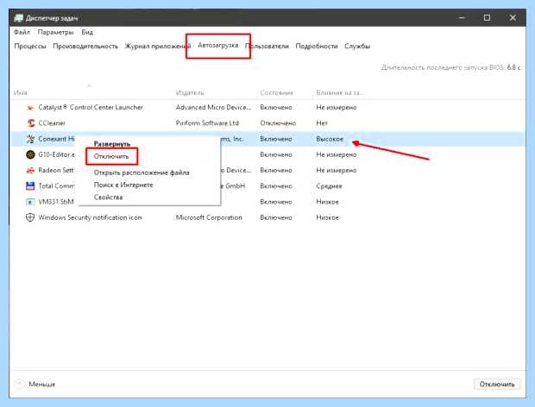Click the Catalyst Control Center Launcher icon
The width and height of the screenshot is (535, 407).
click(30, 108)
